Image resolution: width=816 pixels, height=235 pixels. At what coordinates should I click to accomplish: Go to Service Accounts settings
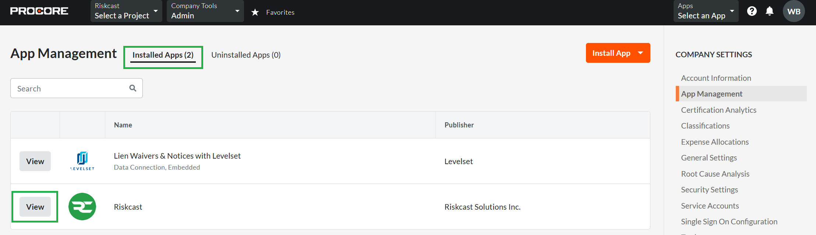tap(710, 206)
